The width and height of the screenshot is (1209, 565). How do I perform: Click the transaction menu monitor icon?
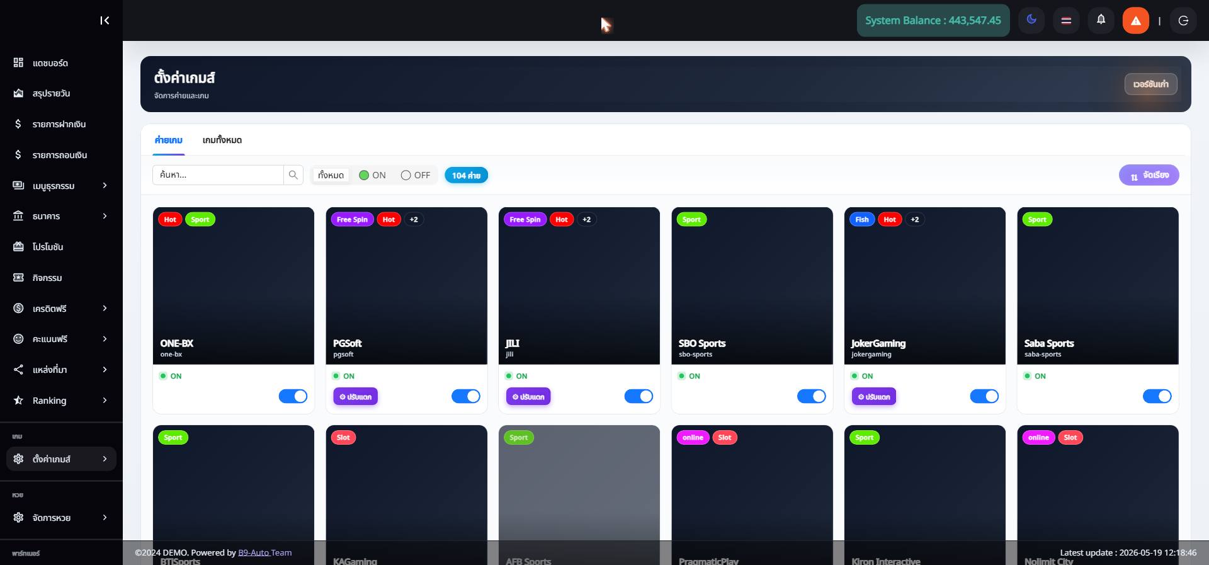[x=18, y=185]
